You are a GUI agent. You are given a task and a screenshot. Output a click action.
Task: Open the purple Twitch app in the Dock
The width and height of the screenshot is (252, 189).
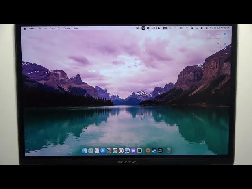coord(133,151)
